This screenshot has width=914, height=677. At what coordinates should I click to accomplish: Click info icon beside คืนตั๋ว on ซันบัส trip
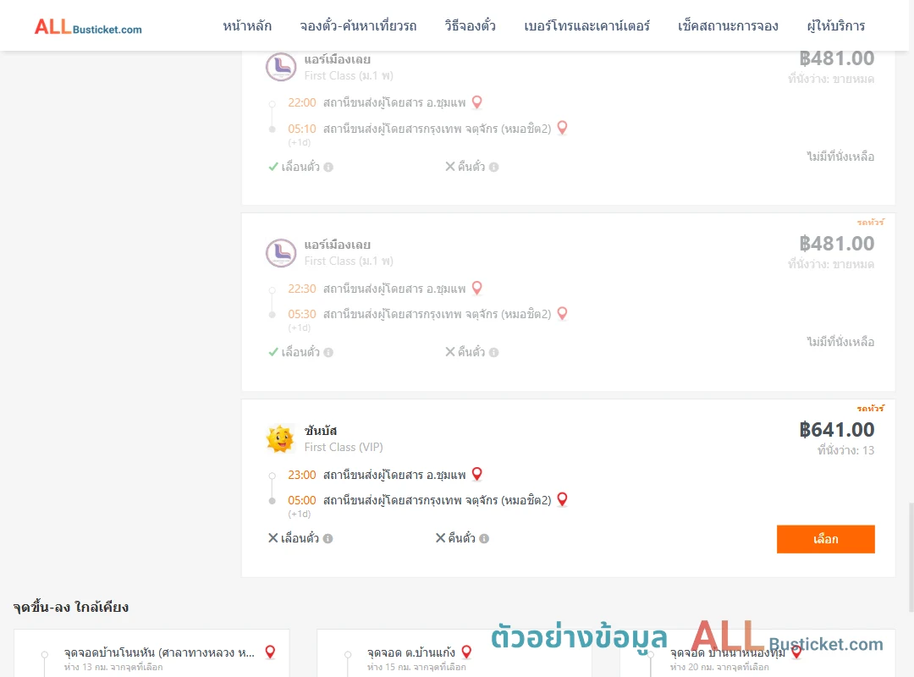pyautogui.click(x=484, y=538)
